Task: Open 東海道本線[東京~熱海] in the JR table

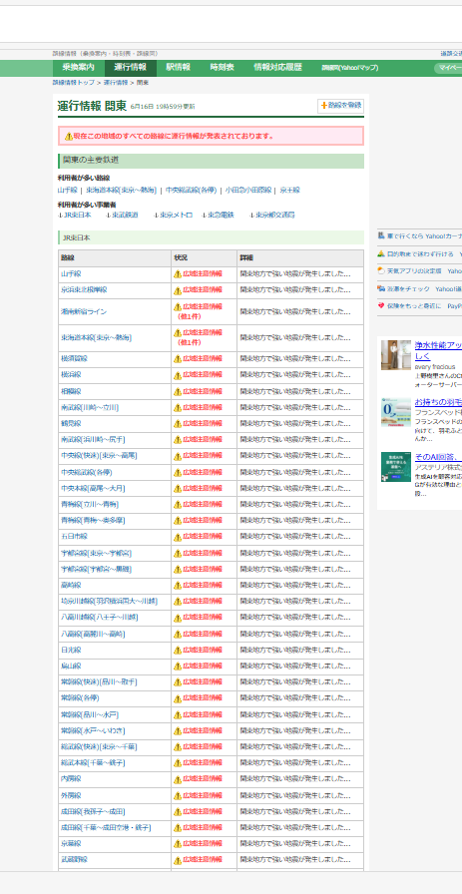Action: pos(97,337)
